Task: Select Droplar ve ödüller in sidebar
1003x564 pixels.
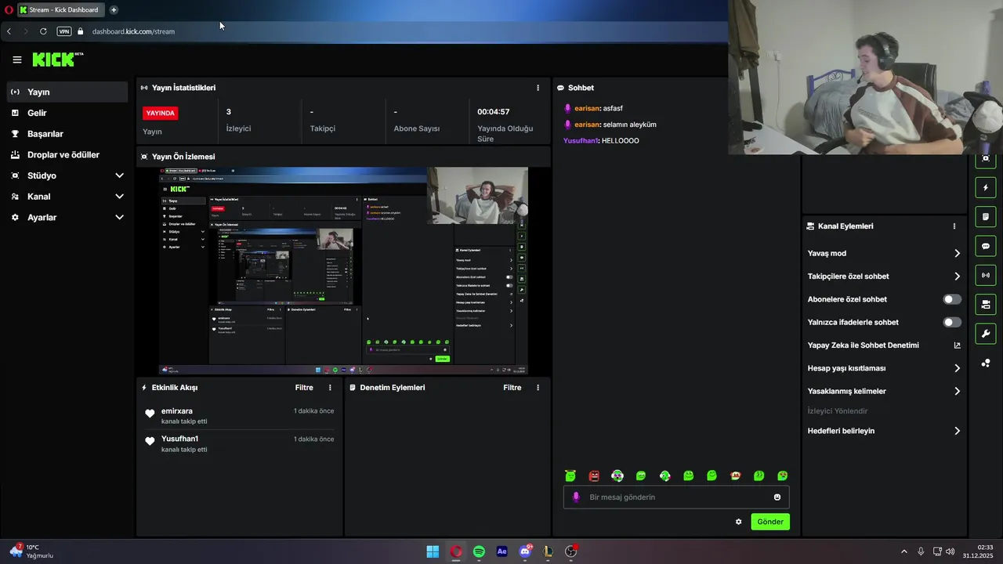Action: tap(67, 155)
